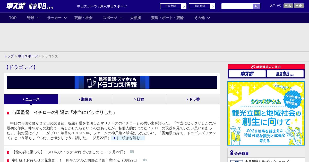Expand the サッカー navigation menu
The height and width of the screenshot is (162, 309).
(x=57, y=18)
